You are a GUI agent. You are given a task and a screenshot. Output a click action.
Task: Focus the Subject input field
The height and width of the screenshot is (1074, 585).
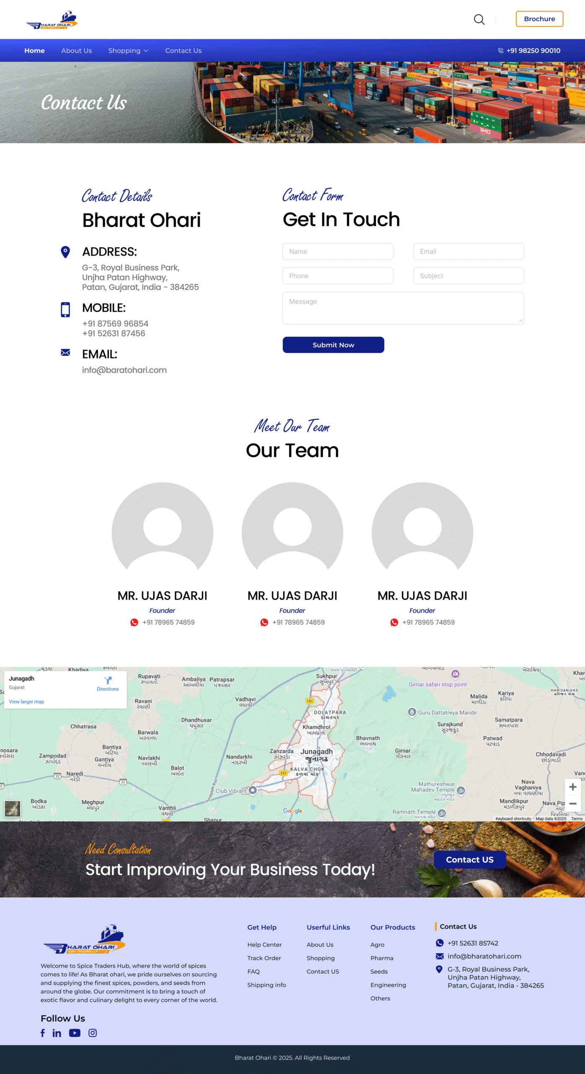(469, 276)
